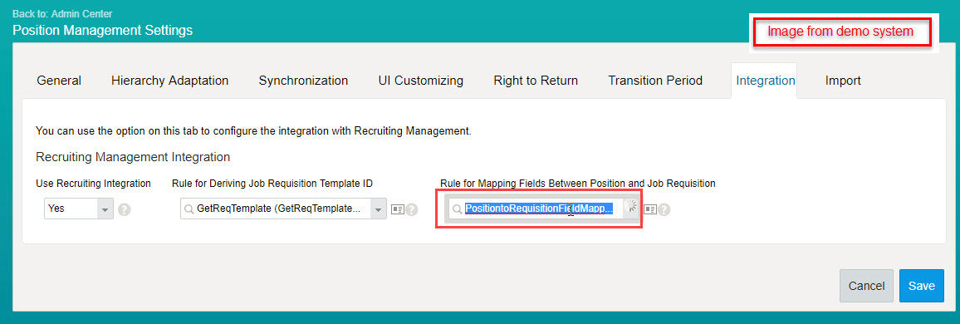Image resolution: width=960 pixels, height=324 pixels.
Task: Open the Import tab
Action: pos(843,81)
